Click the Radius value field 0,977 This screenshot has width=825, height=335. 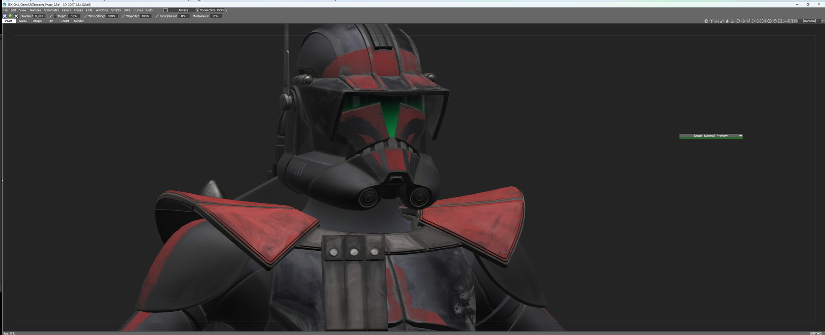[39, 16]
